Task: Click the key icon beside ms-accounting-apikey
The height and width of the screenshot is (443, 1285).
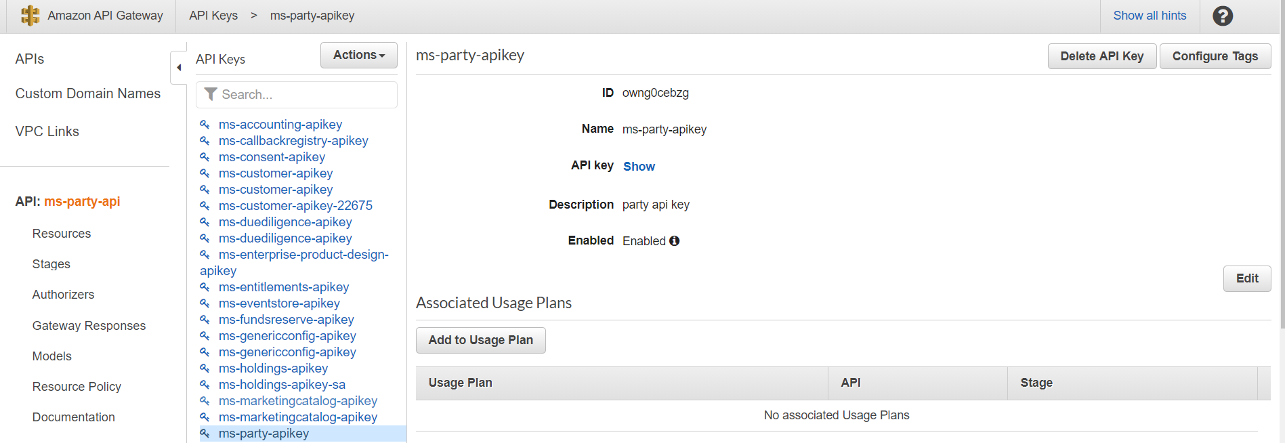Action: 205,125
